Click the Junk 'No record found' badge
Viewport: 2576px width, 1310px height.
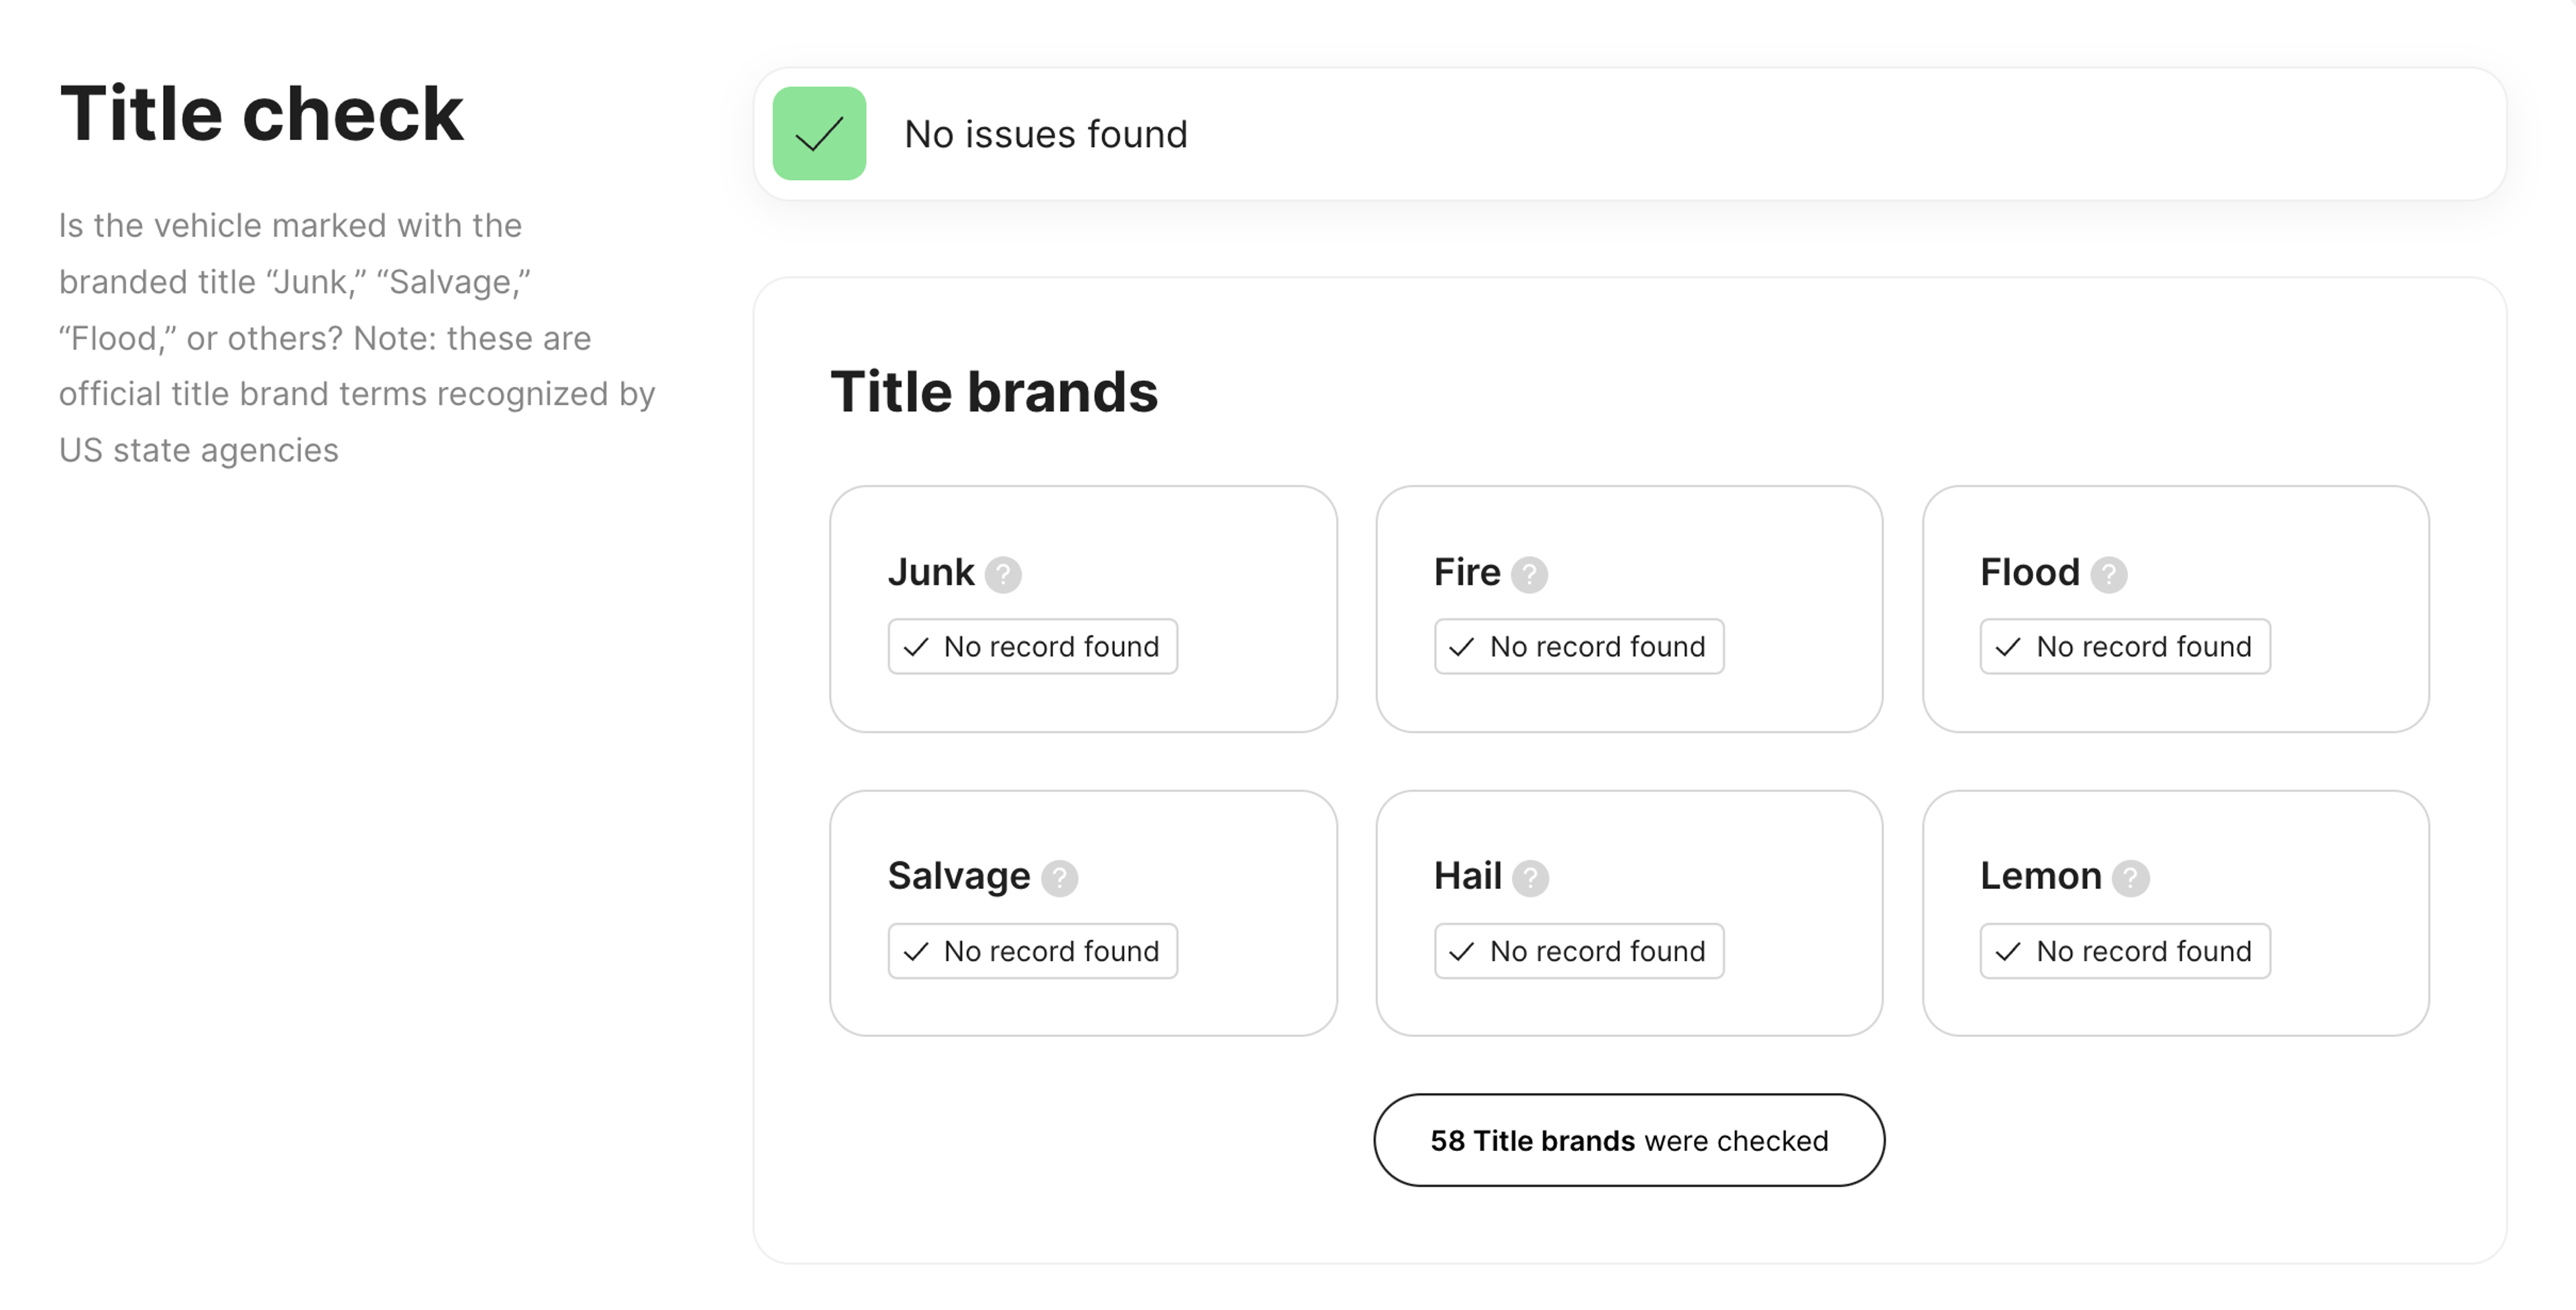pyautogui.click(x=1032, y=647)
